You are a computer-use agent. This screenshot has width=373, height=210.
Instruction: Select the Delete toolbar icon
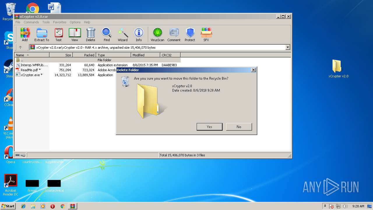coord(91,35)
